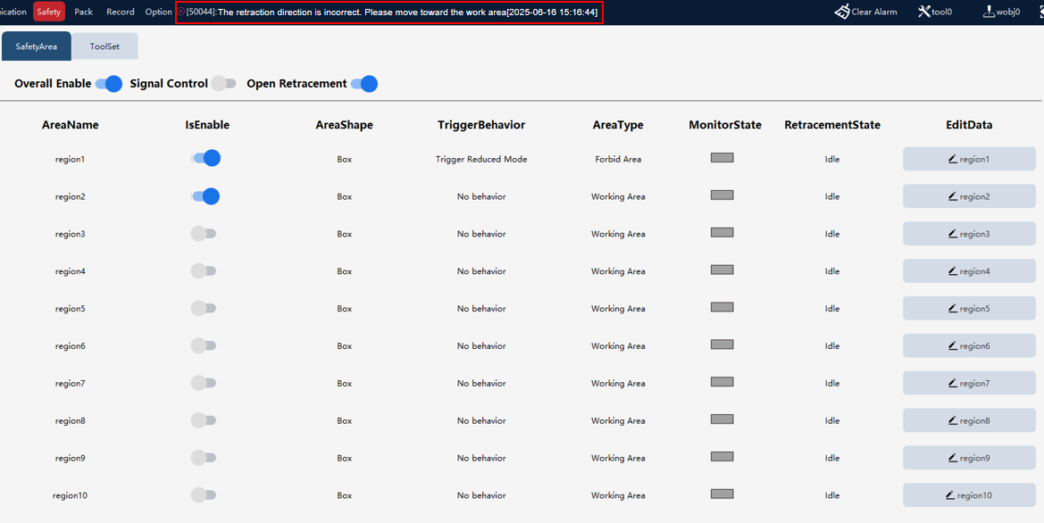Click the red alarm error icon
Viewport: 1044px width, 523px height.
[x=181, y=12]
